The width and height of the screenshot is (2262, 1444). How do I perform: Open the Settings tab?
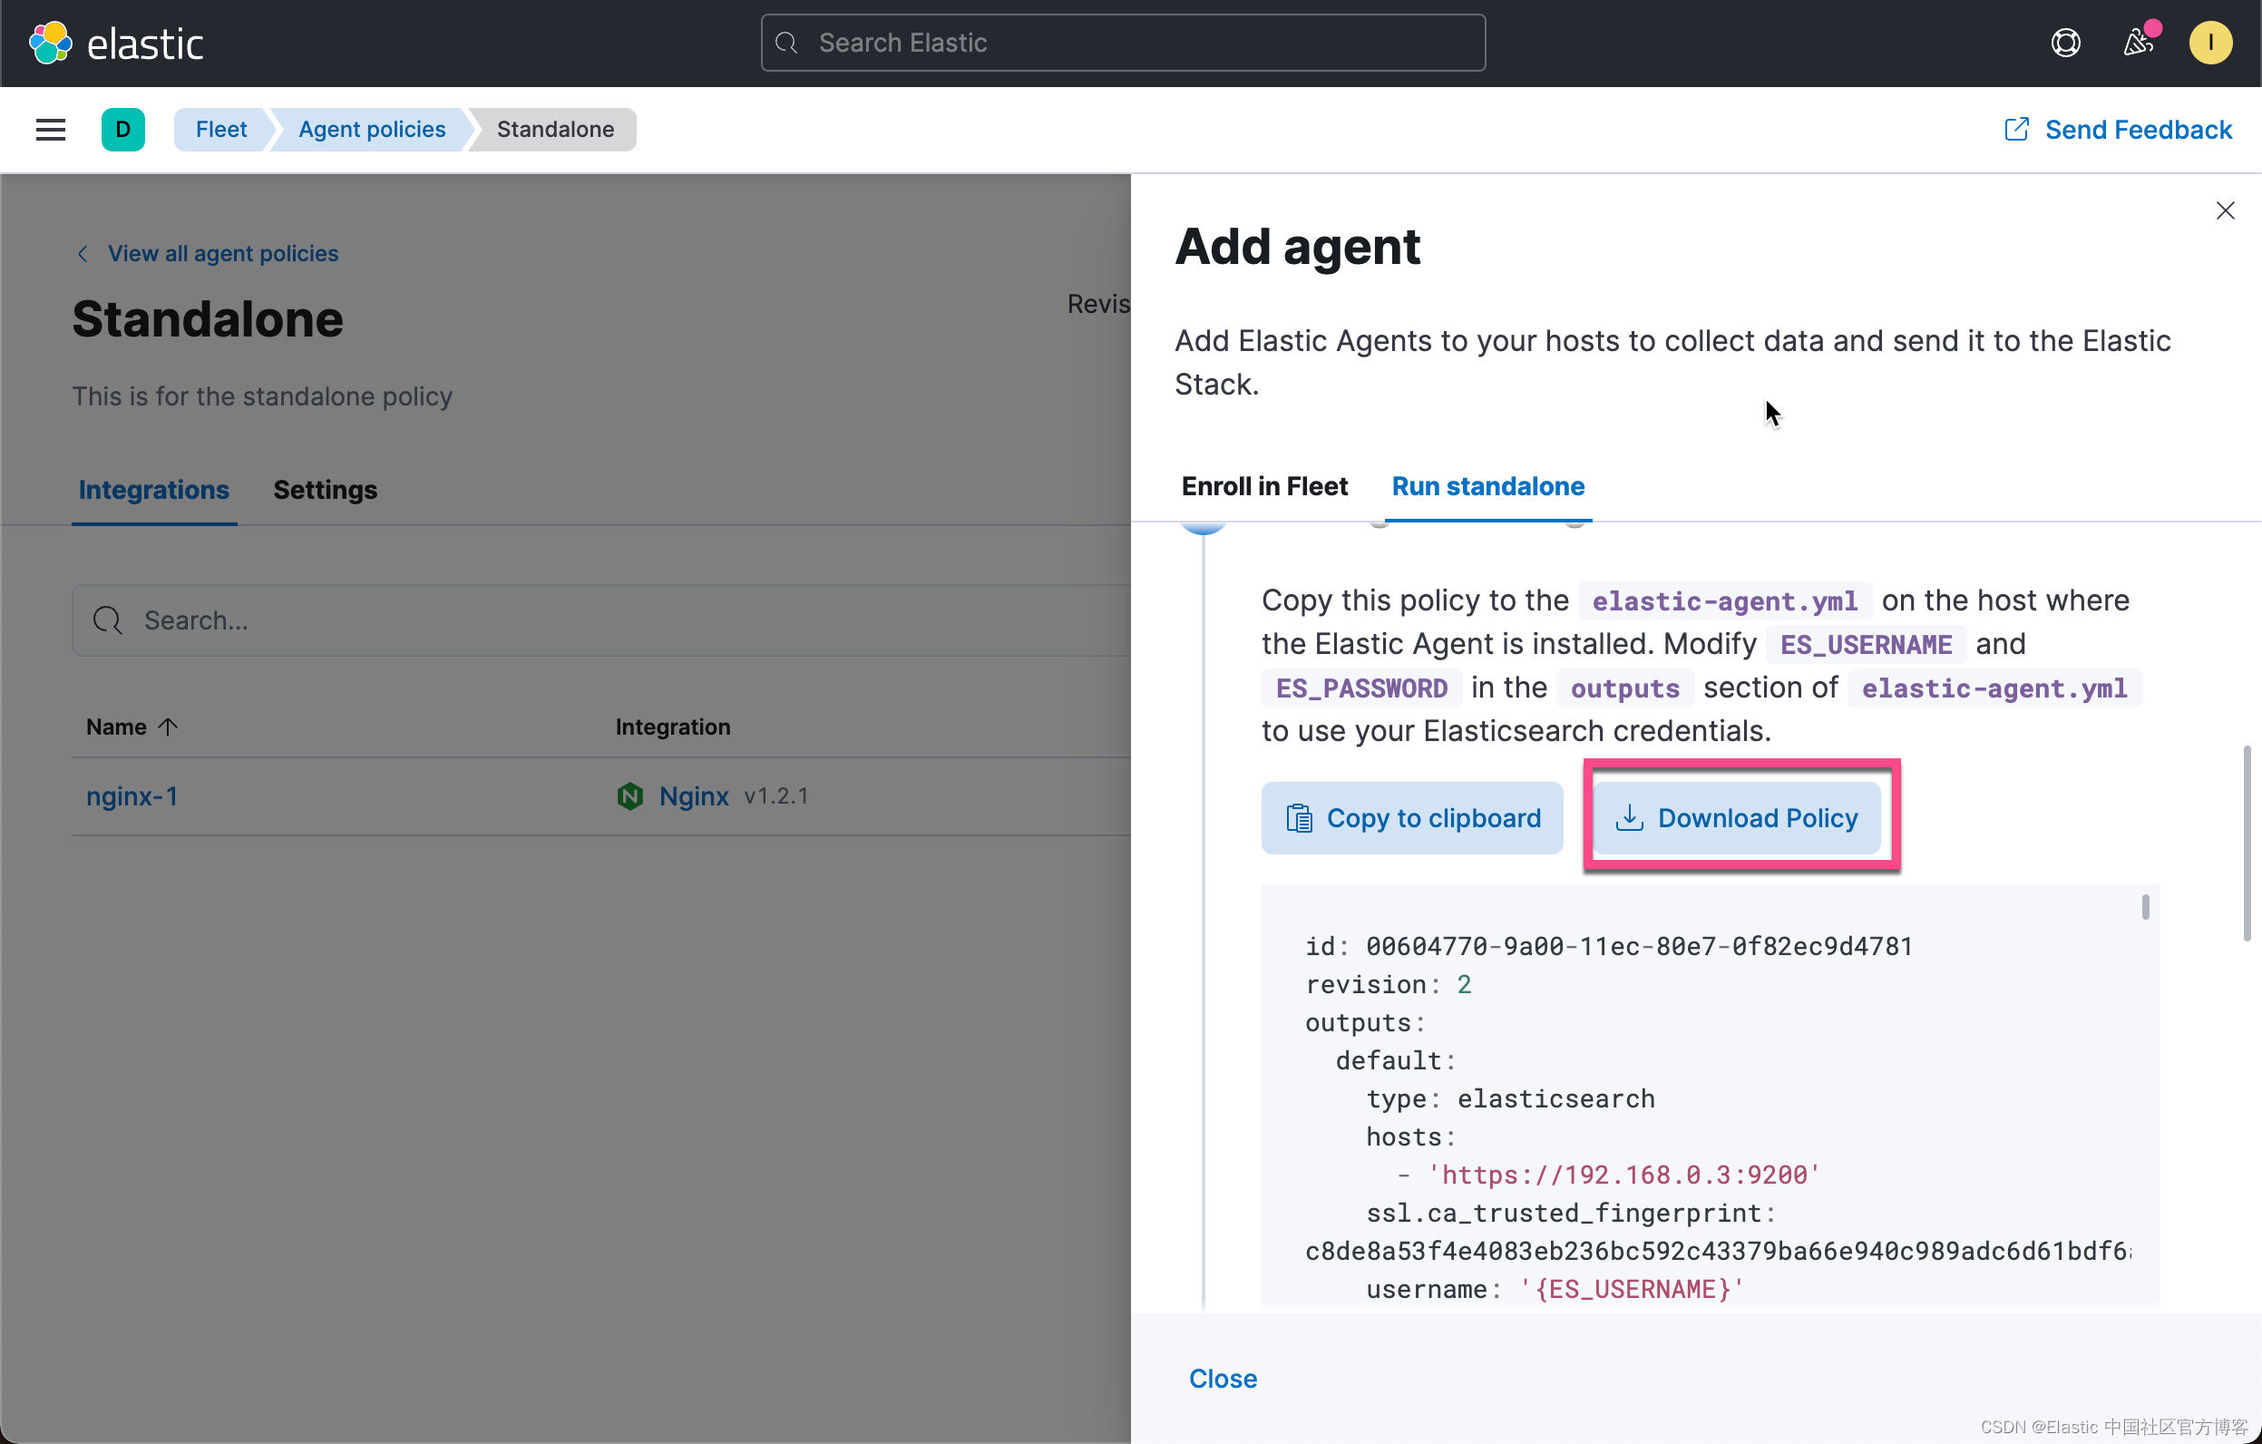click(x=325, y=490)
